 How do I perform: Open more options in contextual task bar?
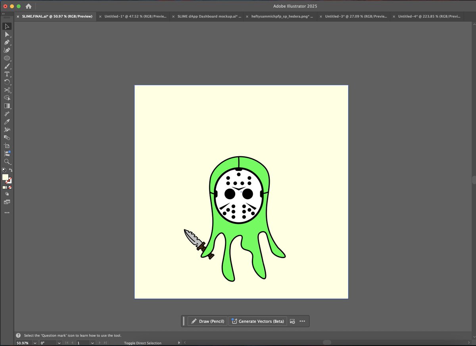(302, 321)
